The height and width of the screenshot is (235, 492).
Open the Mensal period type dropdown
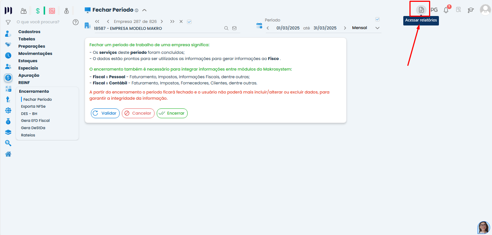(366, 28)
